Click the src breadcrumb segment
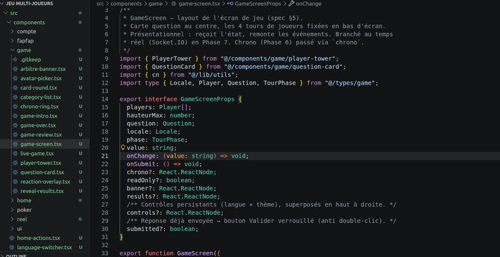Viewport: 500px width, 257px height. coord(101,4)
